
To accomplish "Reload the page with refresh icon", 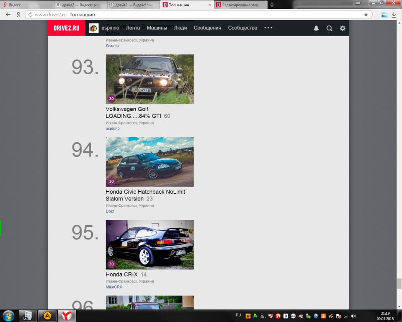I will [x=30, y=15].
